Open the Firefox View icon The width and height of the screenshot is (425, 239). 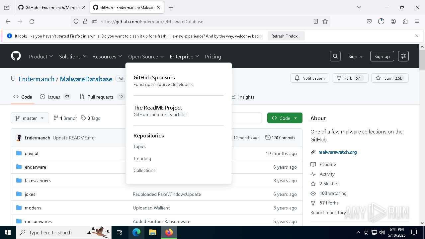point(7,7)
